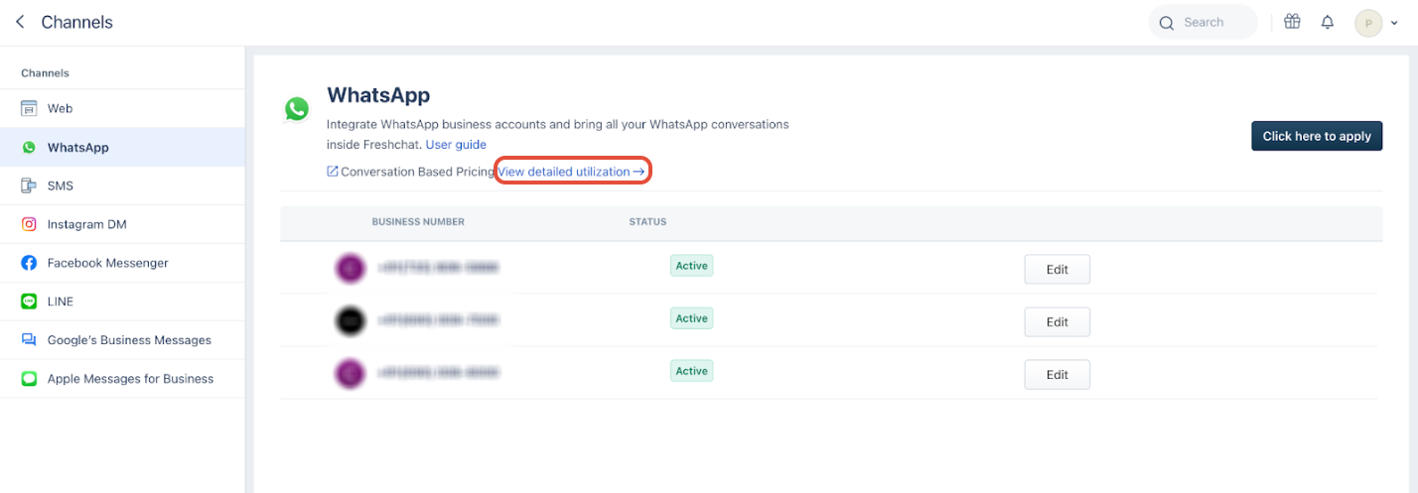
Task: Click the BUSINESS NUMBER column header
Action: [x=418, y=222]
